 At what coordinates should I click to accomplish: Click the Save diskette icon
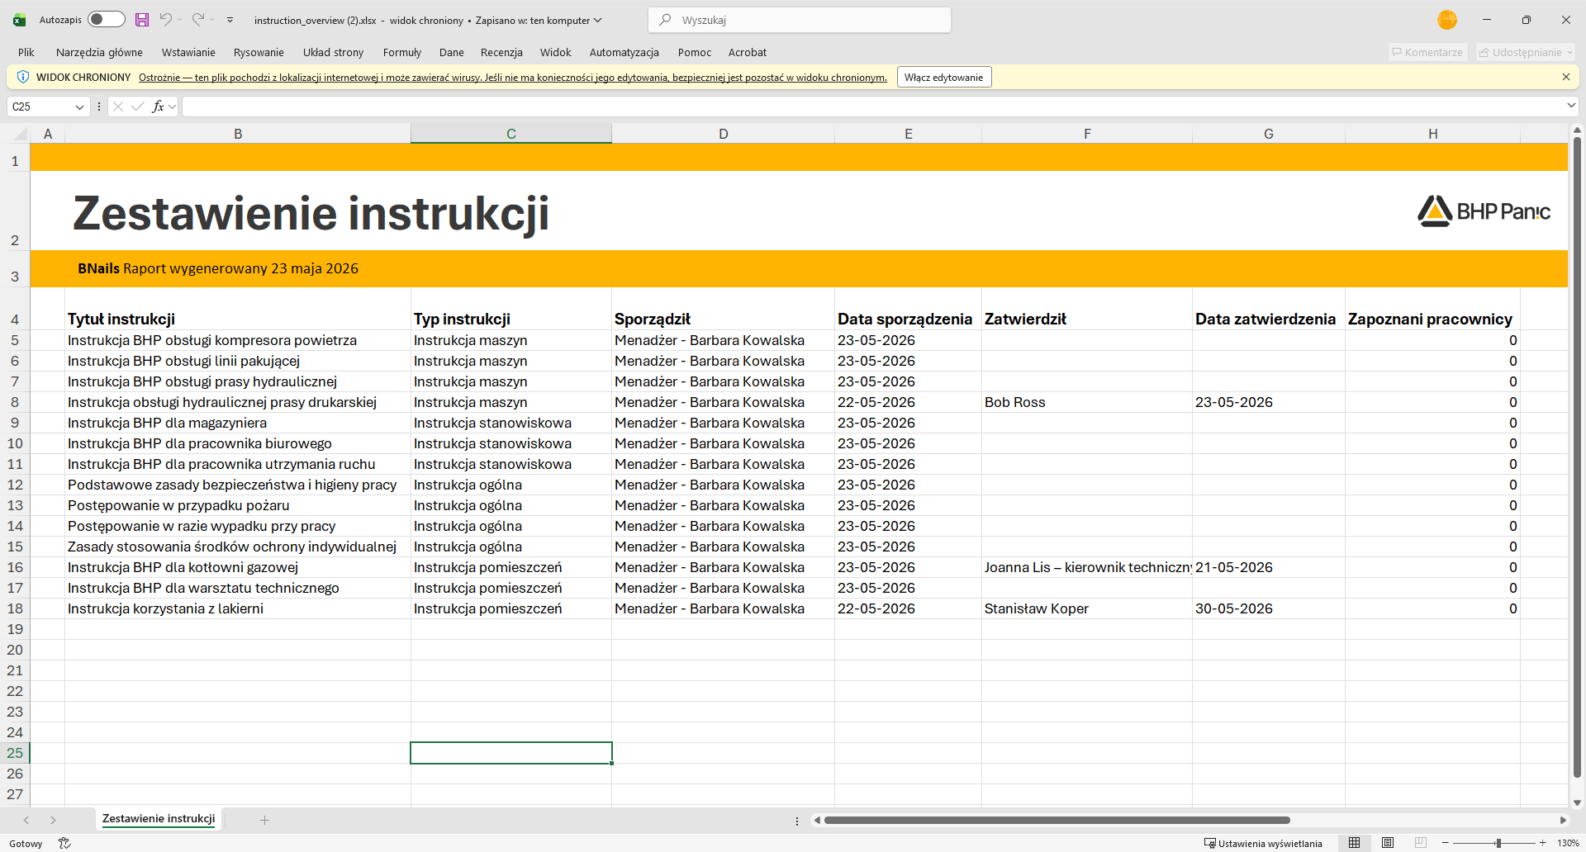coord(142,19)
